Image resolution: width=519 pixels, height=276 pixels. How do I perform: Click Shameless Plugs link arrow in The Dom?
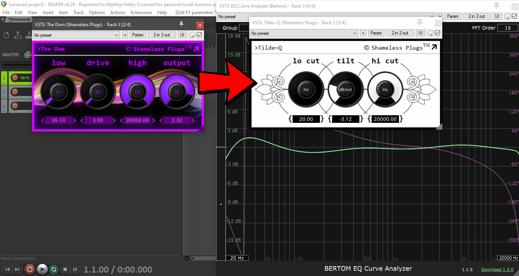196,49
